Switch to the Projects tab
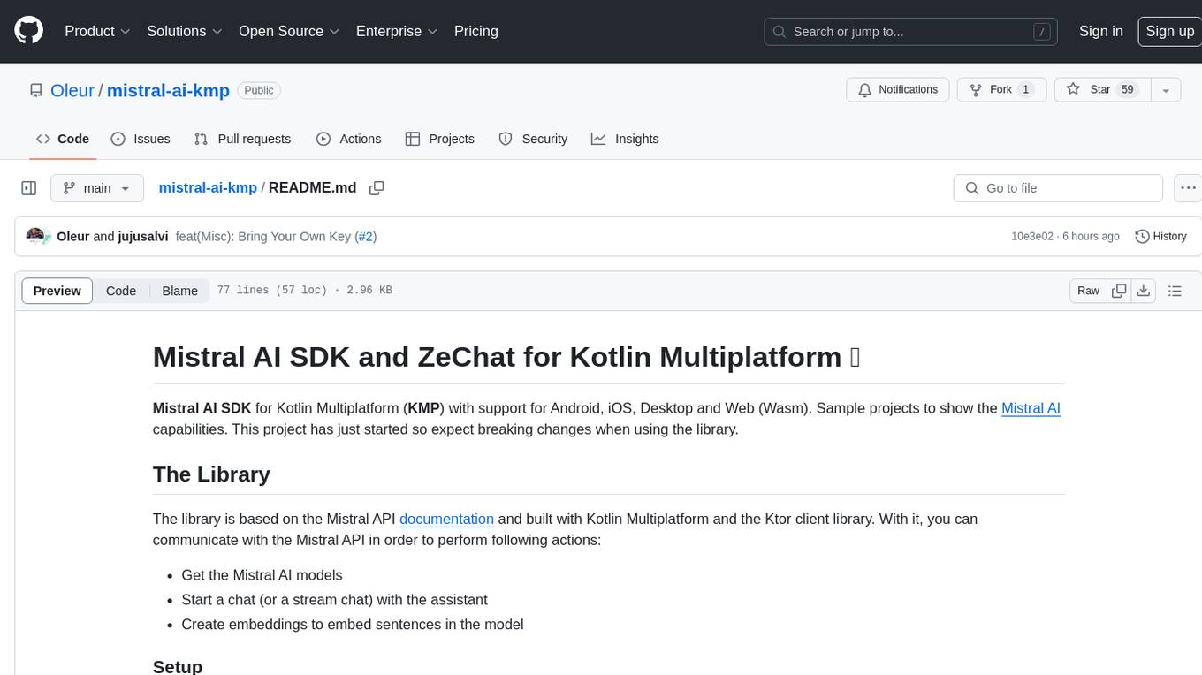The image size is (1202, 675). pos(439,139)
